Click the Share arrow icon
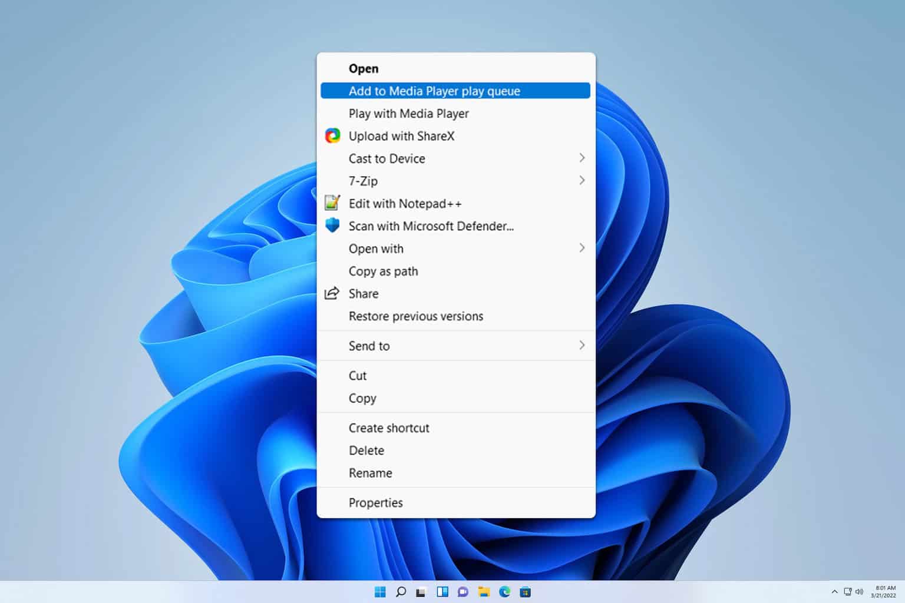The height and width of the screenshot is (603, 905). [332, 293]
